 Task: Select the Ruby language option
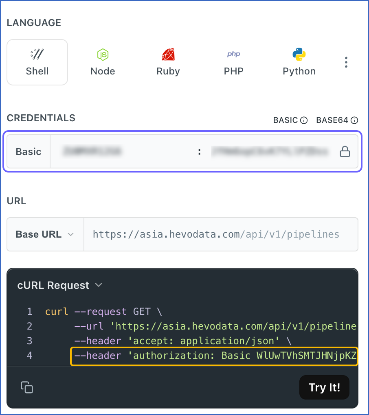[168, 63]
